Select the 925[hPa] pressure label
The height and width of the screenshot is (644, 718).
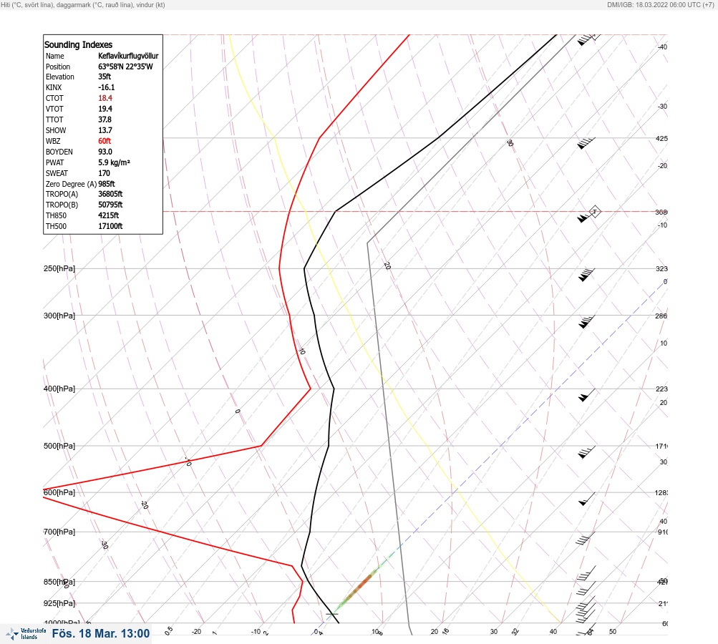pos(59,603)
